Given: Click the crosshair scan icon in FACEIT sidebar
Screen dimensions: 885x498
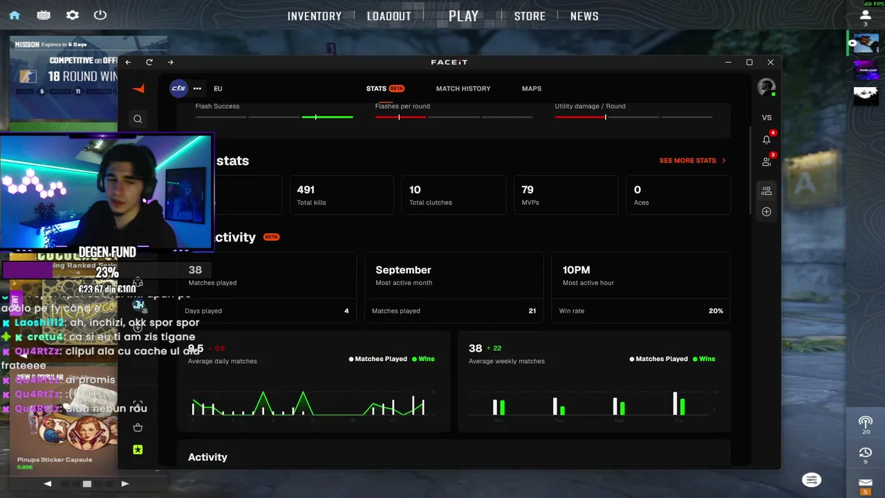Looking at the screenshot, I should (138, 405).
